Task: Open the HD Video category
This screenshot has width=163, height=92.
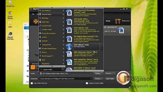Action: point(52,18)
